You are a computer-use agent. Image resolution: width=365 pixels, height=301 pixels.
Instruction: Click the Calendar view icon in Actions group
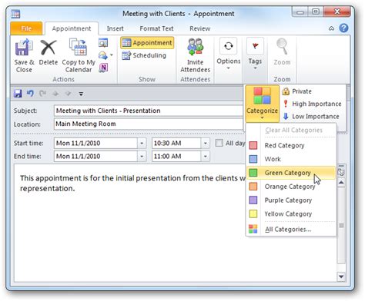[x=103, y=43]
